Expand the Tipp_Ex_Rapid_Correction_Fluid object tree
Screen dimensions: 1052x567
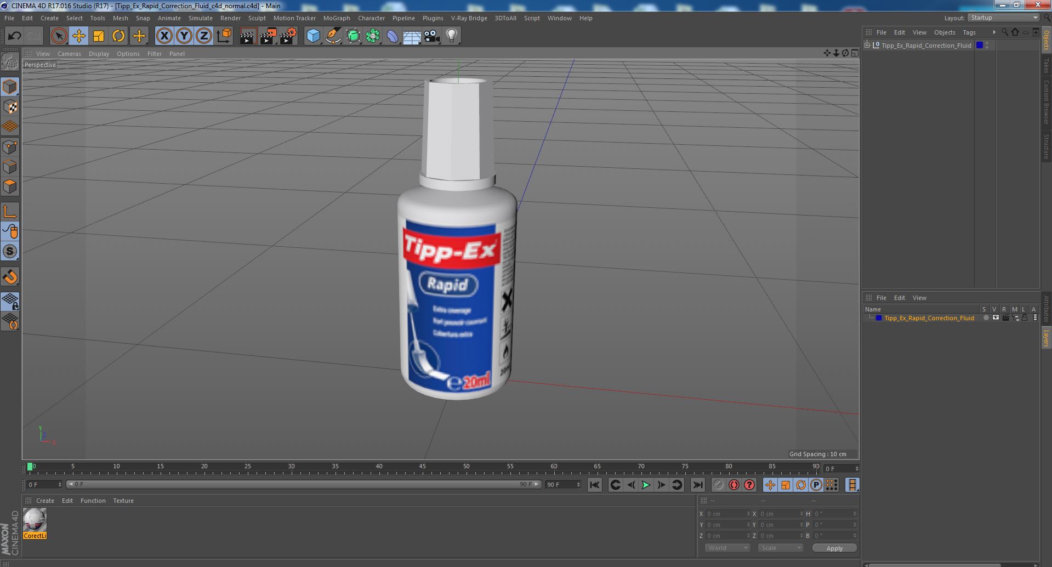click(x=867, y=46)
